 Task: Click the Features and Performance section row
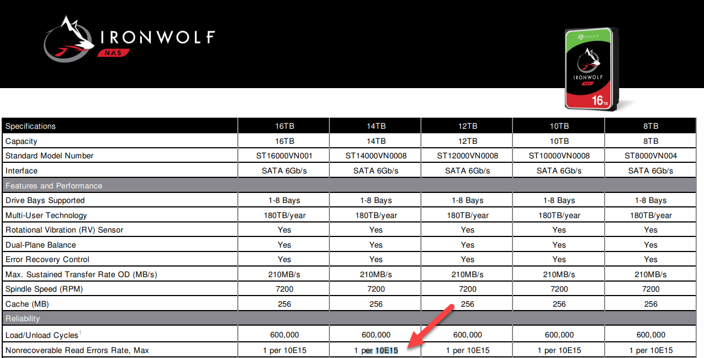coord(349,186)
